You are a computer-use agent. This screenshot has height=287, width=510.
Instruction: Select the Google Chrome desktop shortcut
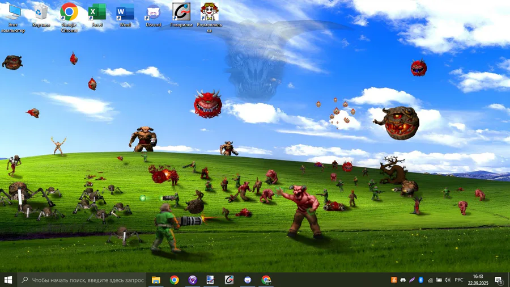[69, 17]
